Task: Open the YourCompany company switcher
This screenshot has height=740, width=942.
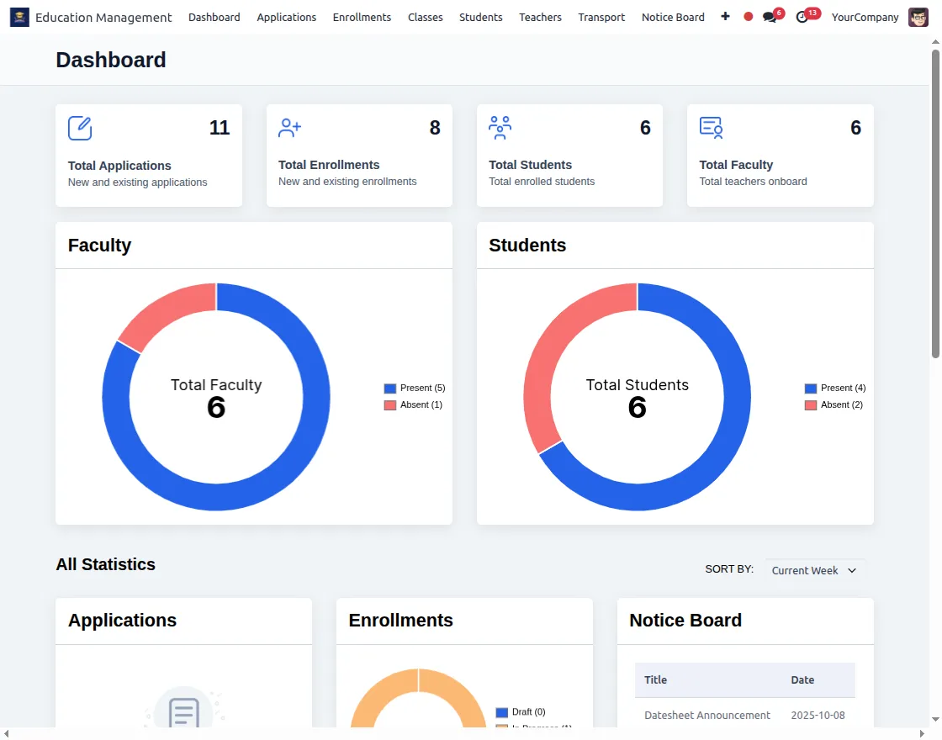Action: pos(865,17)
